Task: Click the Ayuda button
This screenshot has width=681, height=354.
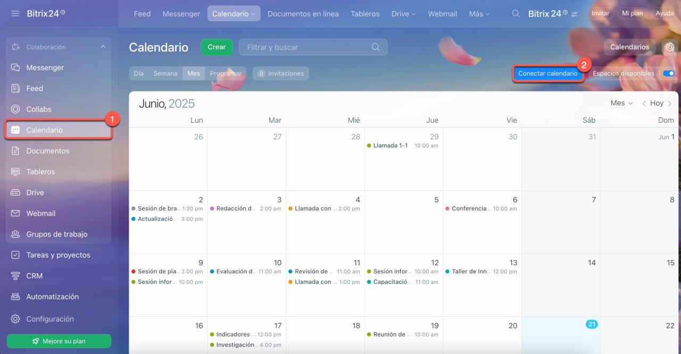Action: [x=665, y=13]
